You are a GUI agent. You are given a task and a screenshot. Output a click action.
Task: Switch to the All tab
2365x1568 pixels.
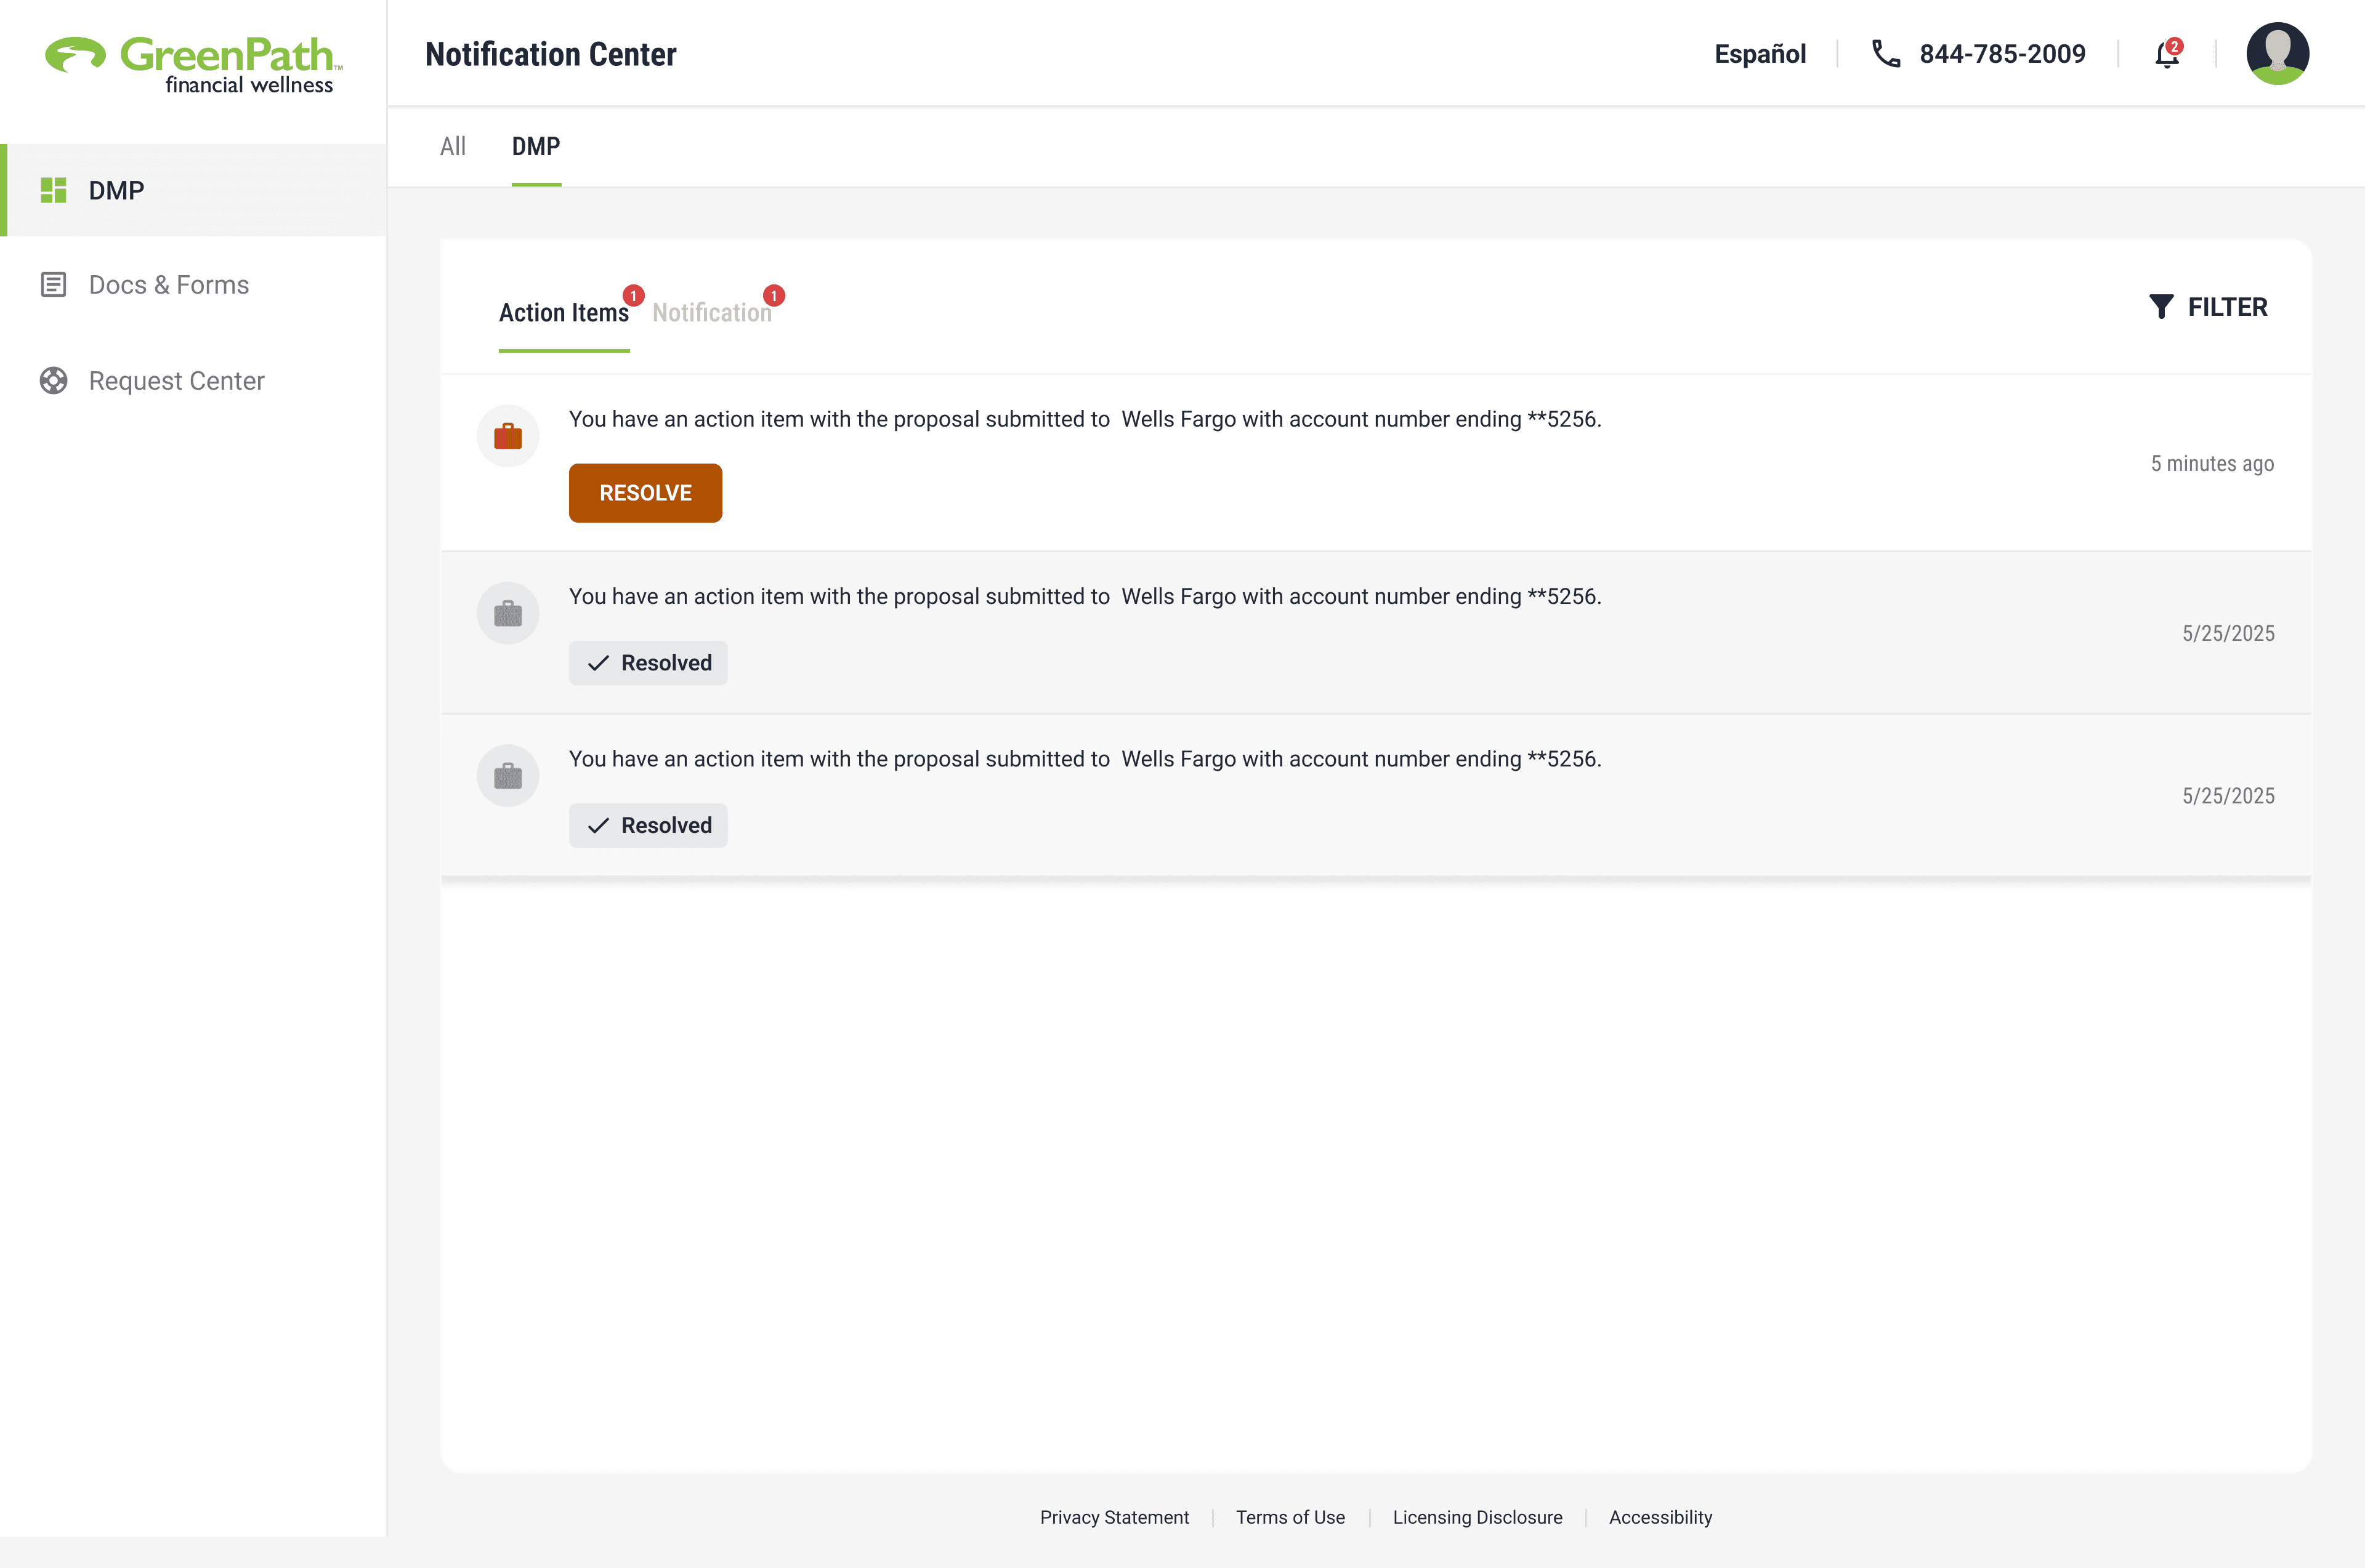click(x=452, y=147)
